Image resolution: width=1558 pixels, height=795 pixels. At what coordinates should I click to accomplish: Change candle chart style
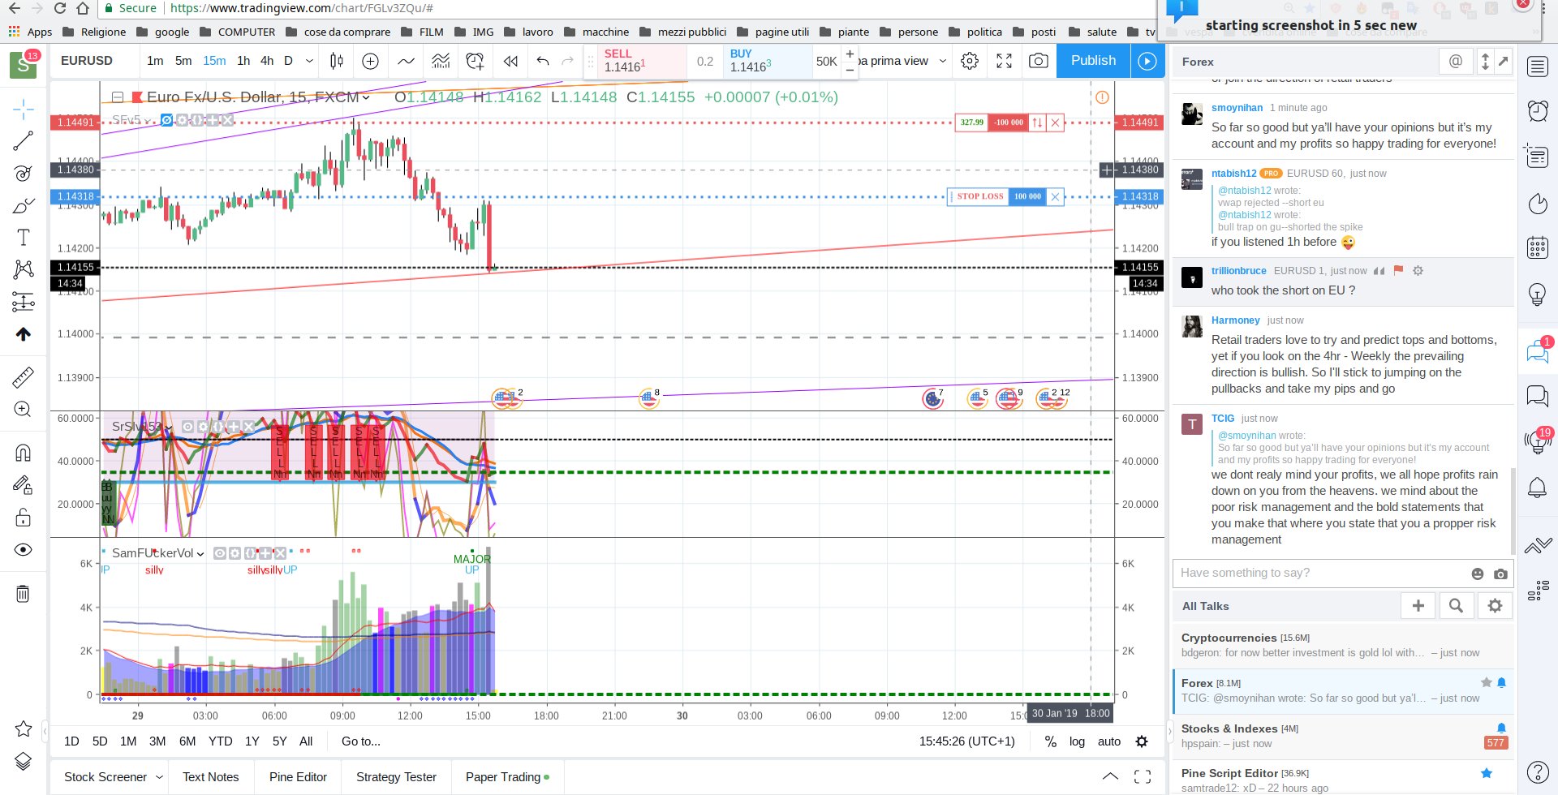click(337, 61)
